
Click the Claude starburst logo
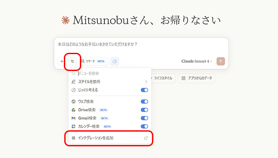pos(66,20)
